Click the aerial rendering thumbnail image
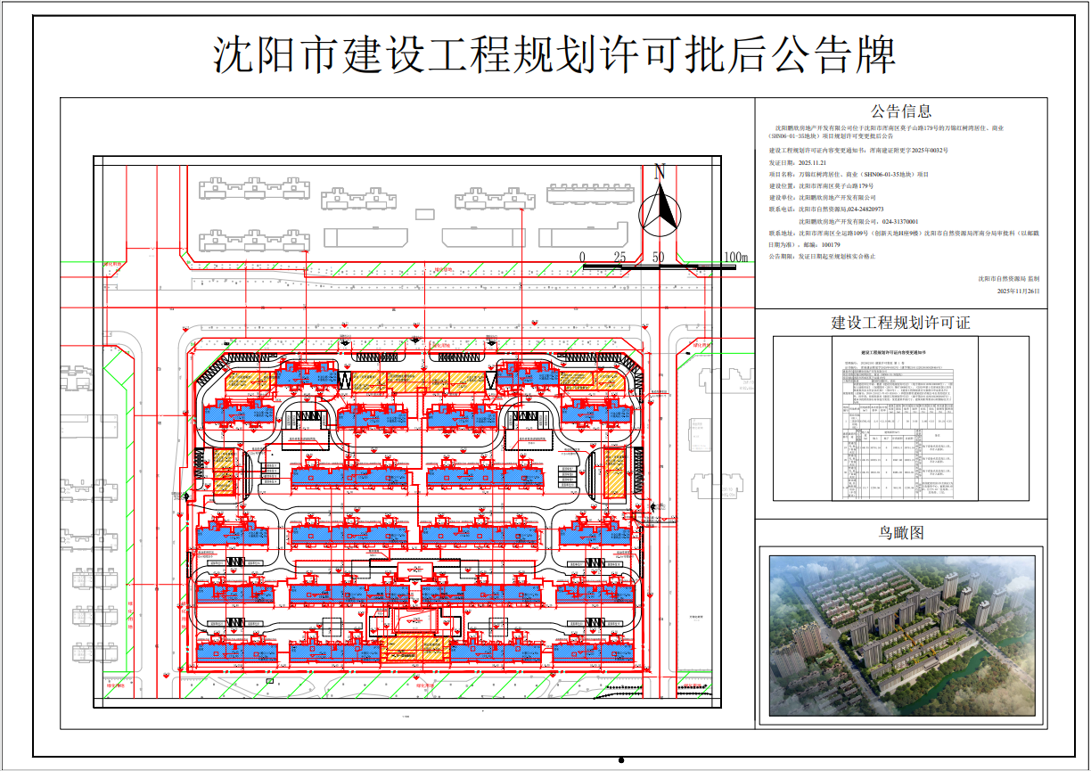 (x=900, y=637)
